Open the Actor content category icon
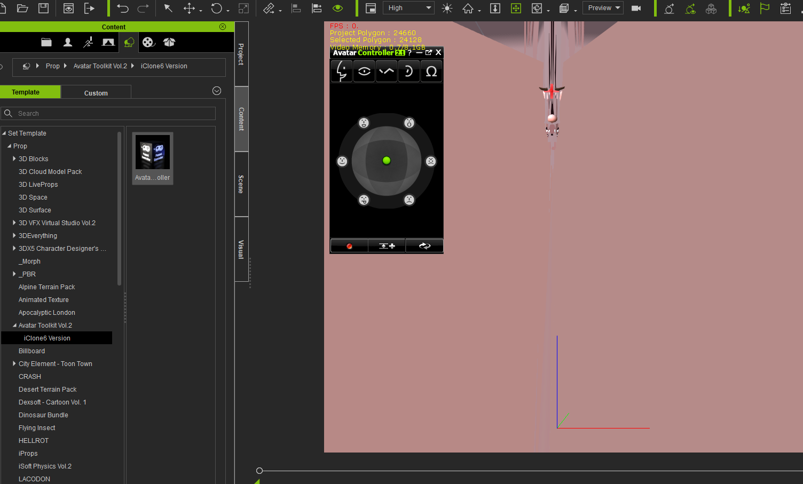This screenshot has height=484, width=803. pyautogui.click(x=68, y=43)
